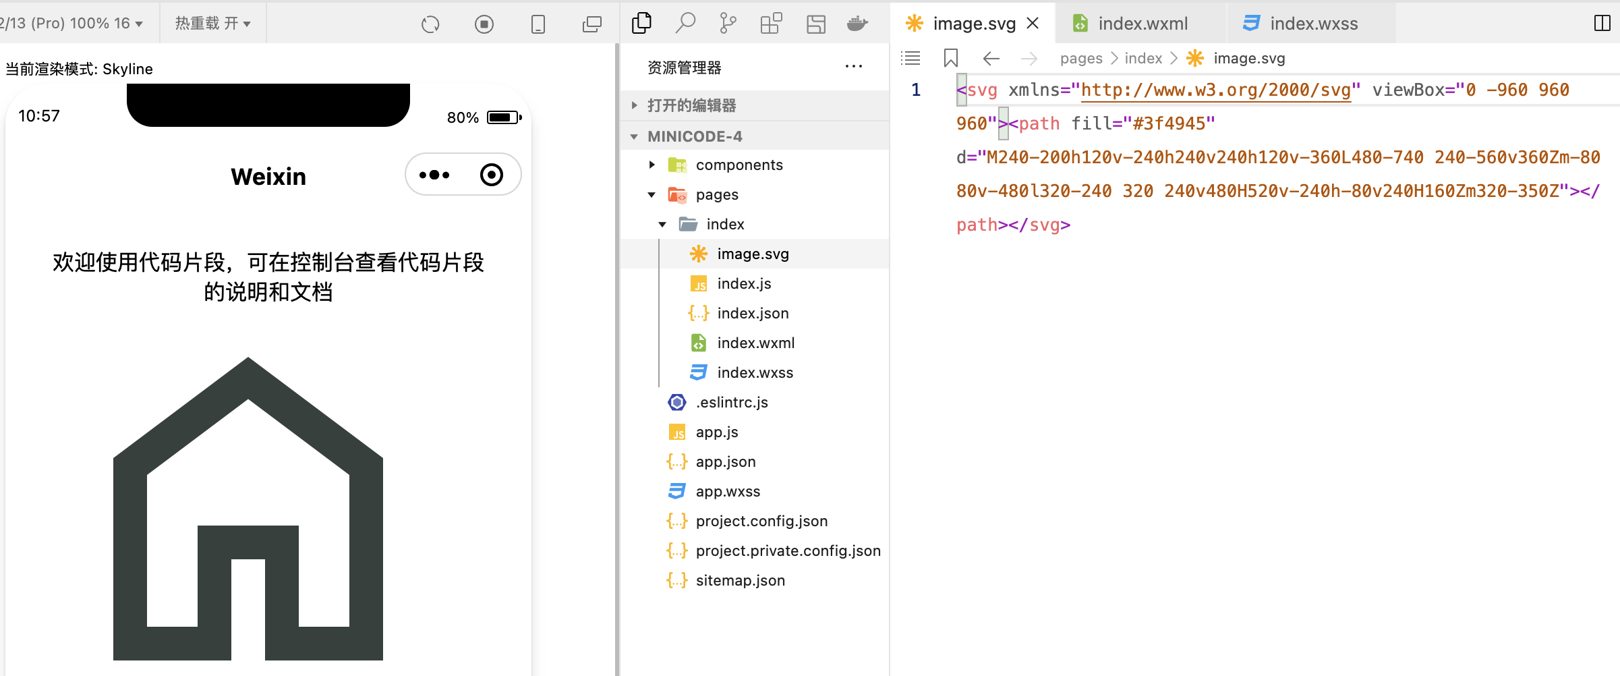The width and height of the screenshot is (1620, 676).
Task: Open the 热重载 开 hot reload dropdown
Action: tap(213, 23)
